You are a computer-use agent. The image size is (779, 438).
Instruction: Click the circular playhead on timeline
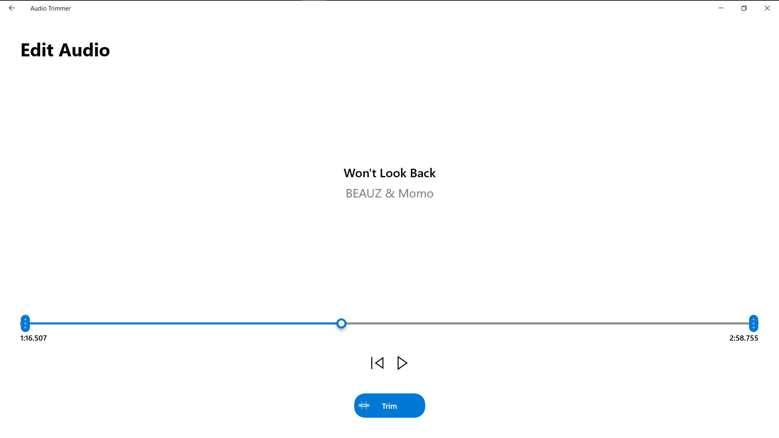click(x=341, y=323)
